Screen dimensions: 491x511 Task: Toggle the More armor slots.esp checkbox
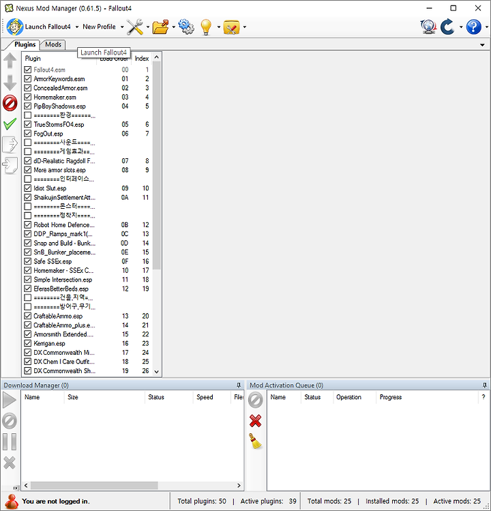coord(28,170)
